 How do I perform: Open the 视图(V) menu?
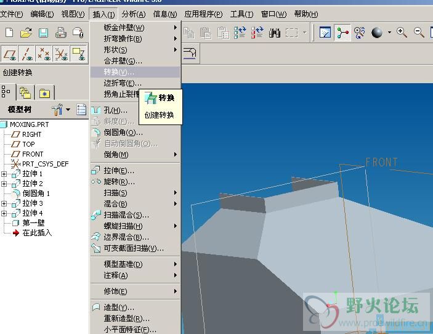(x=73, y=14)
